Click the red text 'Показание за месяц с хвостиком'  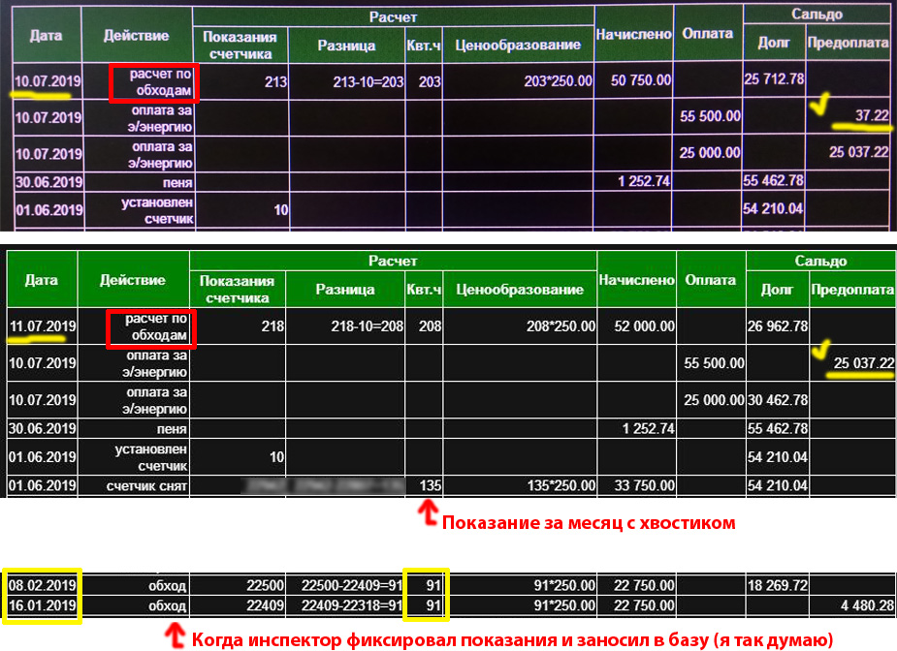tap(588, 523)
